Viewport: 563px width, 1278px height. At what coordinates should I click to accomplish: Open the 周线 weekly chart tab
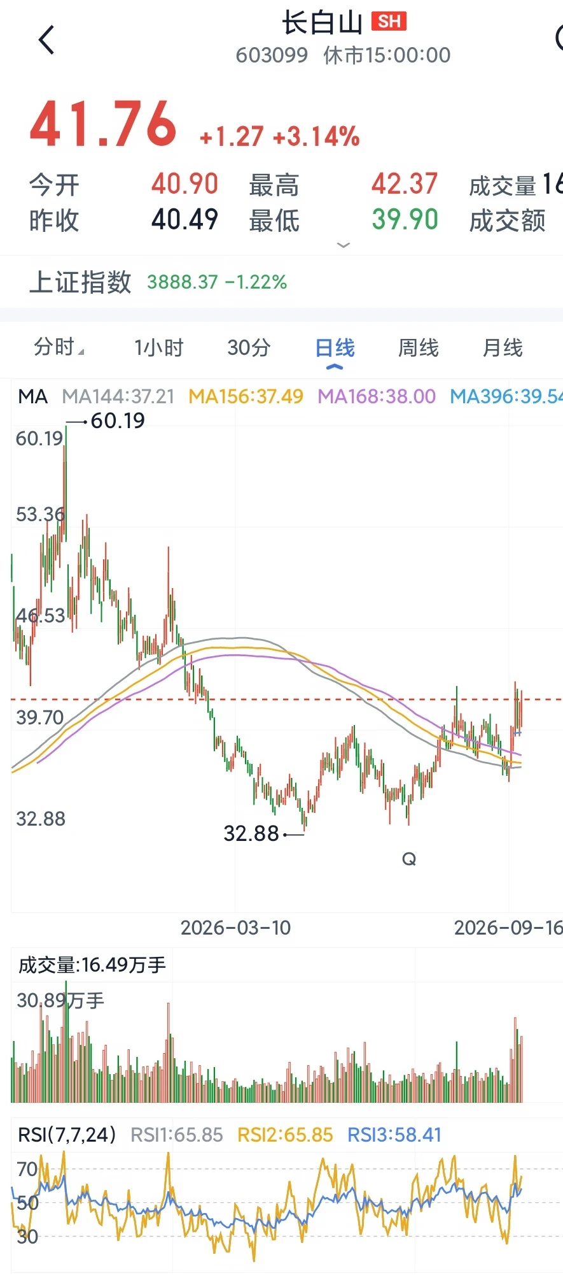[418, 348]
